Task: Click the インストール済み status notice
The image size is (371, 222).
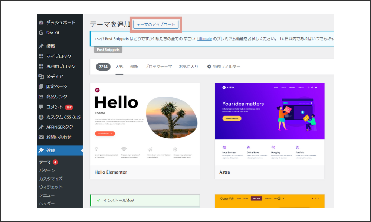Action: click(145, 201)
